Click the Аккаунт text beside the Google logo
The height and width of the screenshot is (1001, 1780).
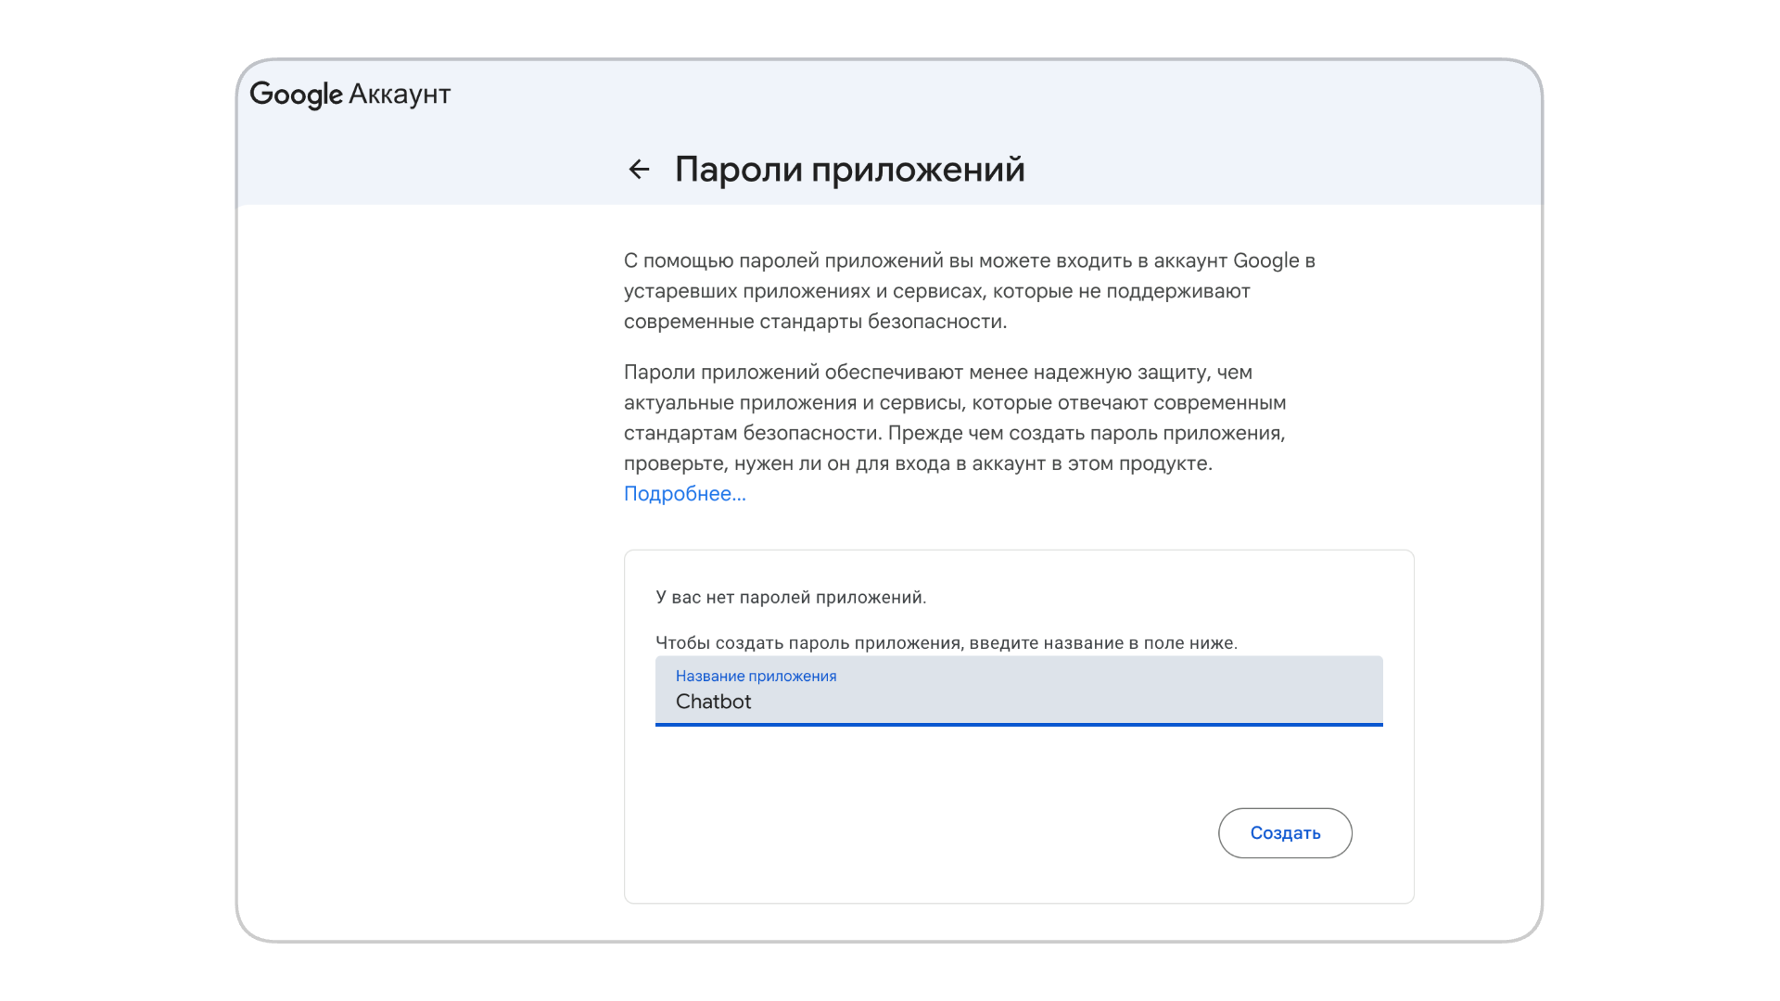click(400, 95)
